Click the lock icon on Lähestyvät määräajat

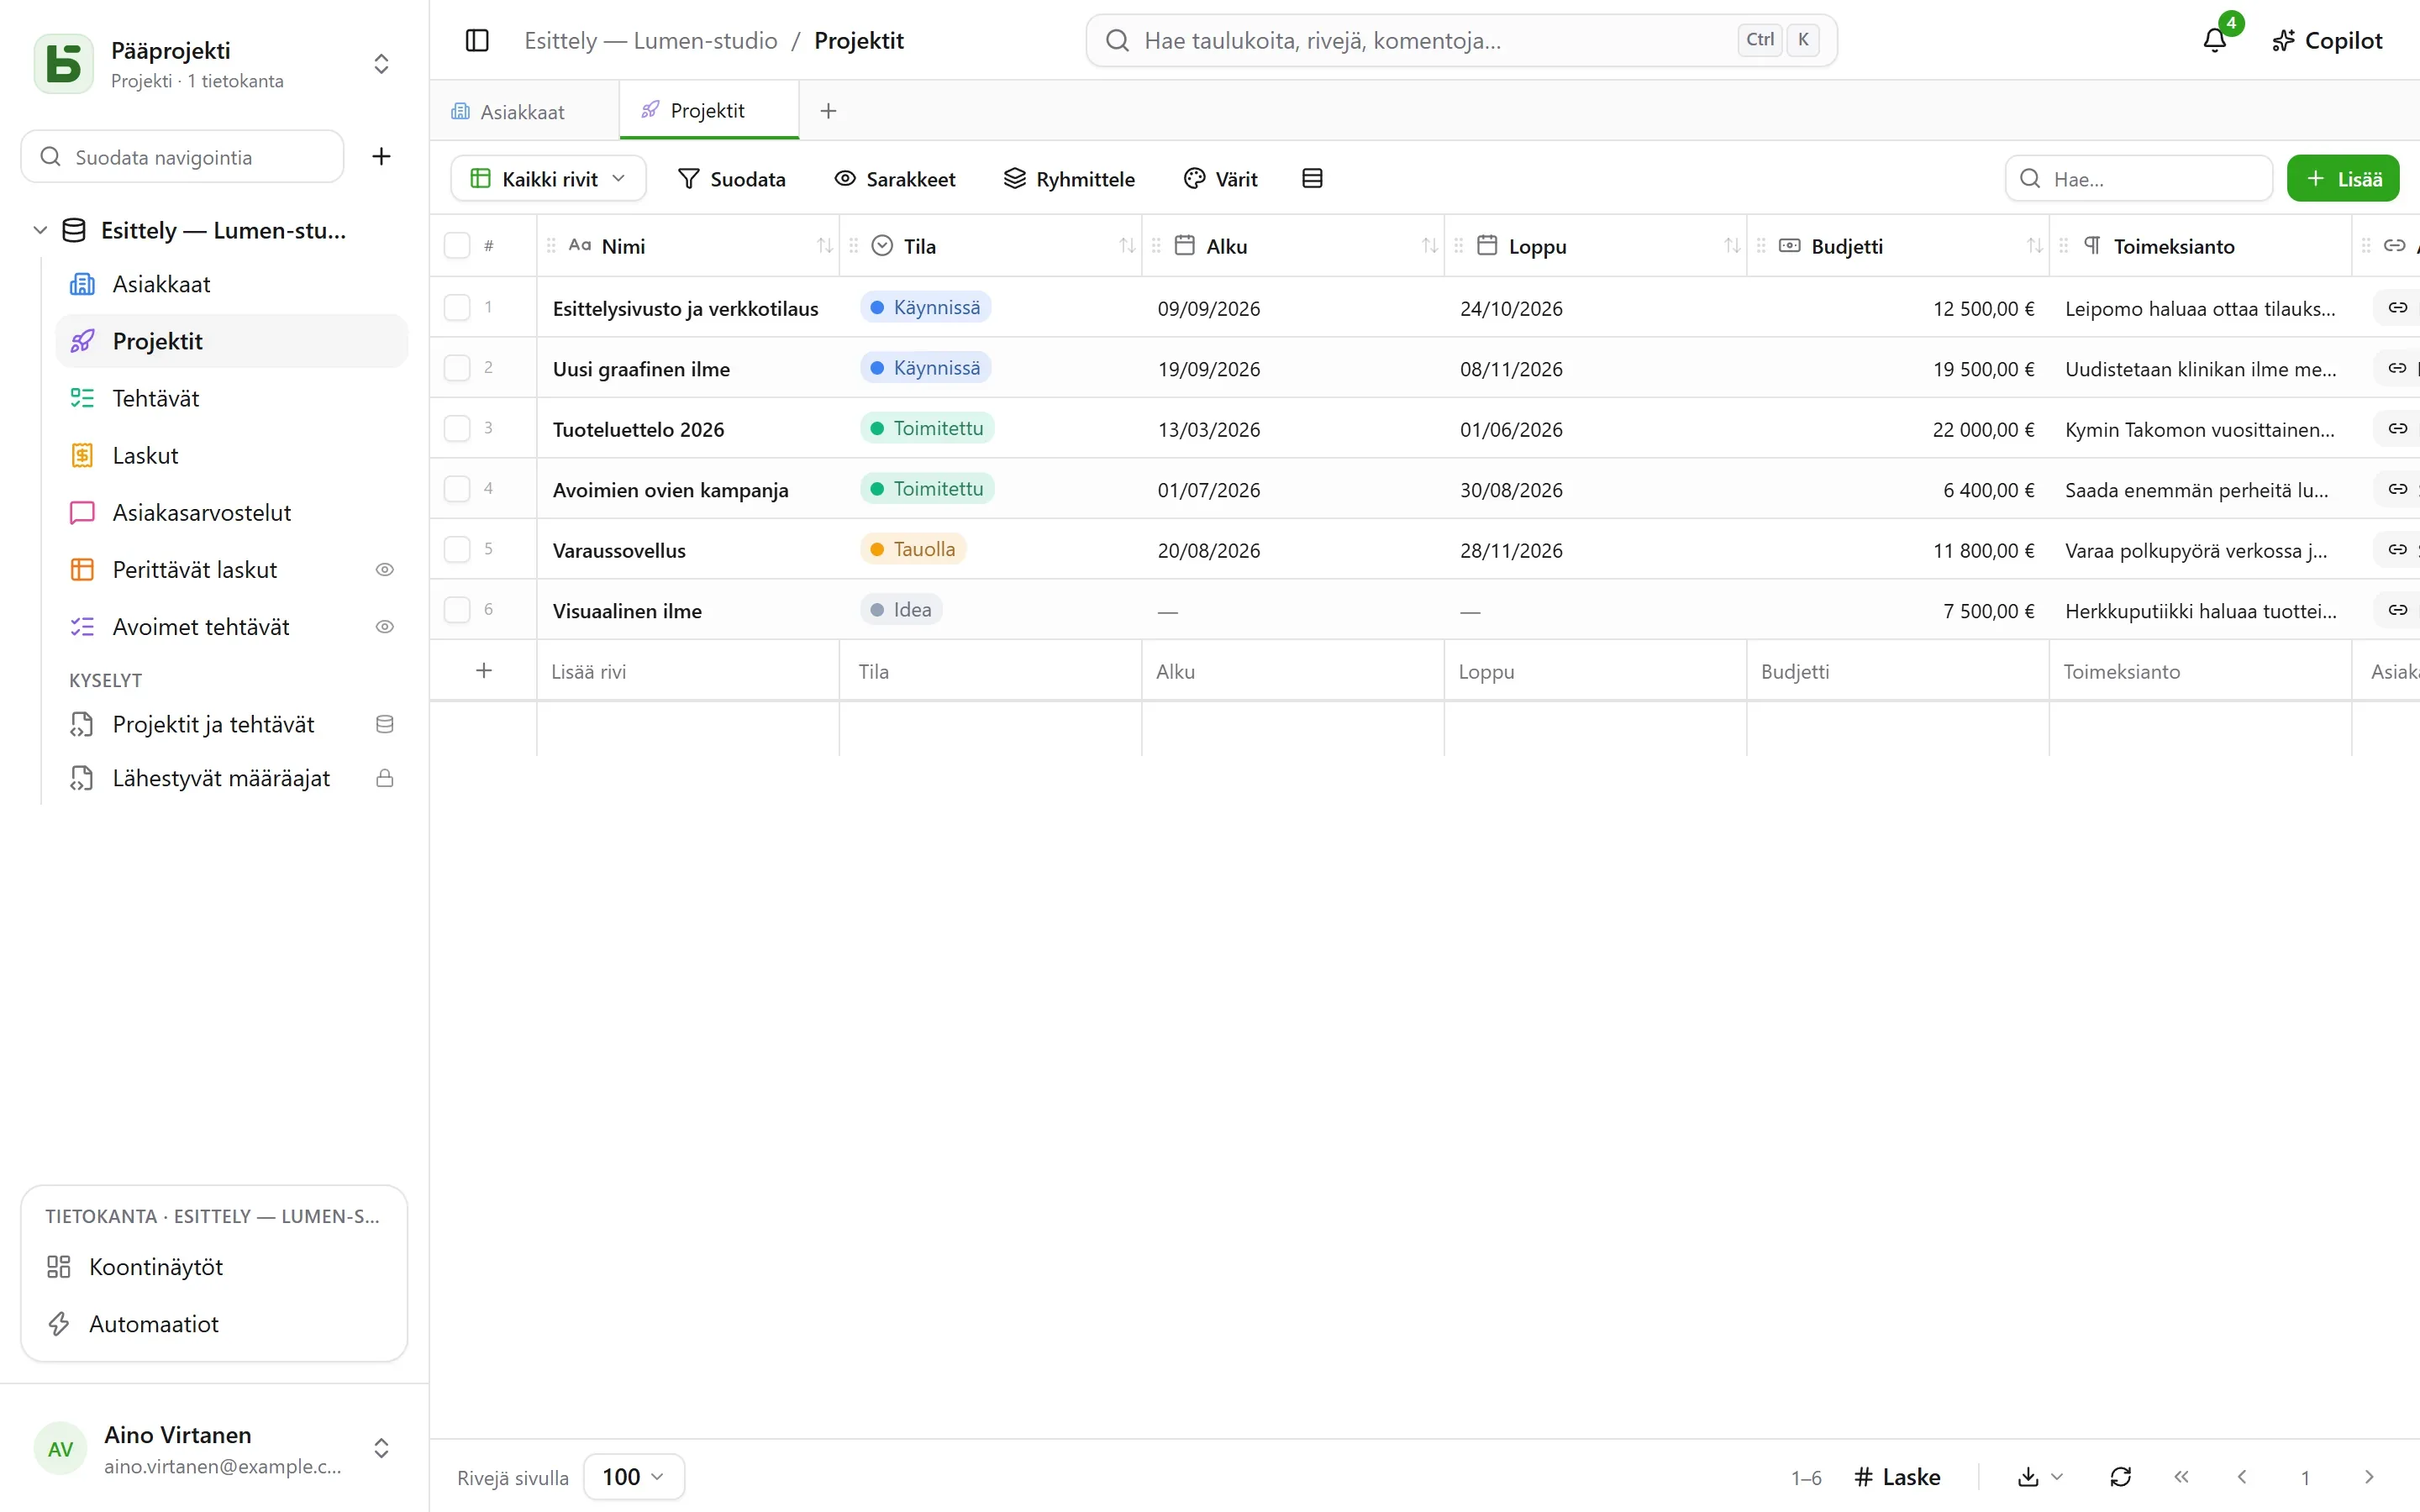coord(384,778)
